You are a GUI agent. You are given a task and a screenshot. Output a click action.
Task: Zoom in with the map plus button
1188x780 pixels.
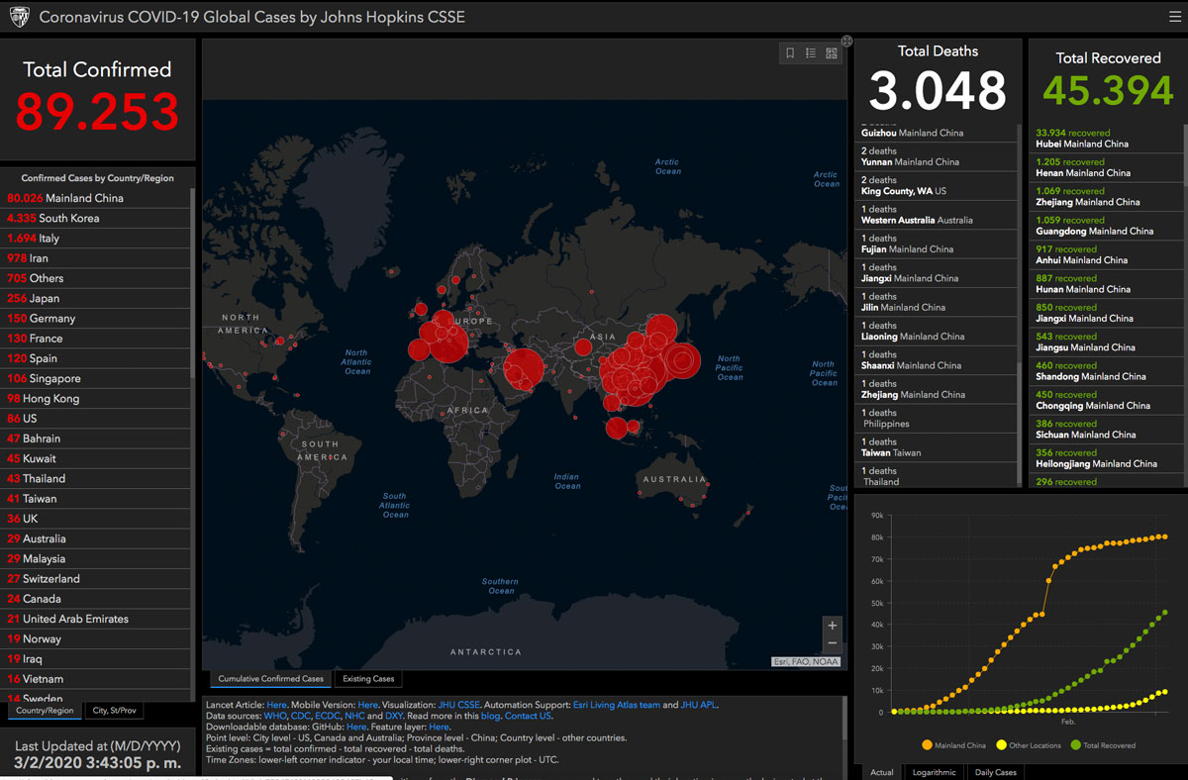pyautogui.click(x=833, y=626)
